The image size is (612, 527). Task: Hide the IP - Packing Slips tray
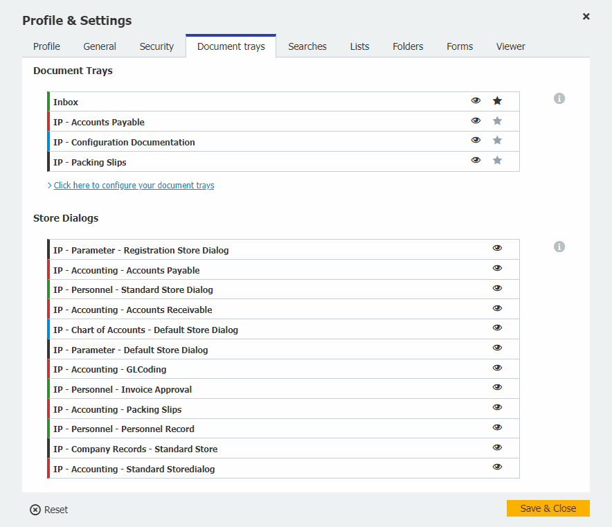[476, 161]
